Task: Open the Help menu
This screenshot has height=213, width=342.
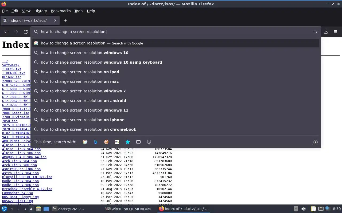Action: [x=91, y=11]
